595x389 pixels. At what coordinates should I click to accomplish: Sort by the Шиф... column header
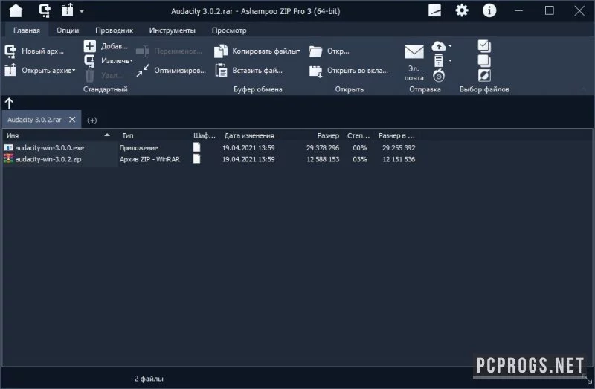point(204,135)
